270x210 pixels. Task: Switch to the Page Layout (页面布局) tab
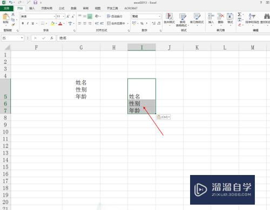click(x=47, y=8)
